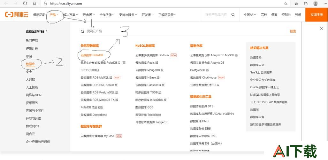The image size is (328, 160).
Task: Select 人工智能 category
Action: 32,87
